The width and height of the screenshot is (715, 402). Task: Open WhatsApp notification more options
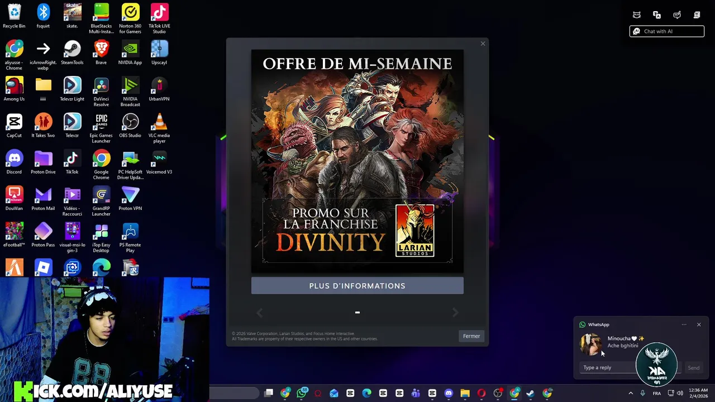684,324
